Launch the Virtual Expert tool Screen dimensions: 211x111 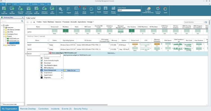84,10
